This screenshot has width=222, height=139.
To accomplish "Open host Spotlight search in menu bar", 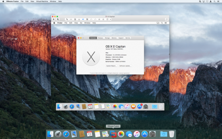I will coord(214,1).
